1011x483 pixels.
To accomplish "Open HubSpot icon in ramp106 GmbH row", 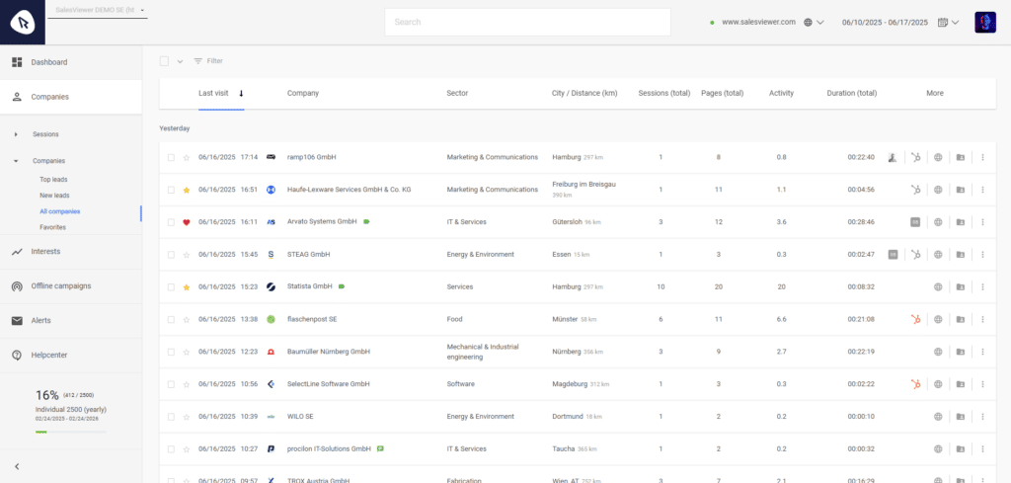I will click(915, 157).
